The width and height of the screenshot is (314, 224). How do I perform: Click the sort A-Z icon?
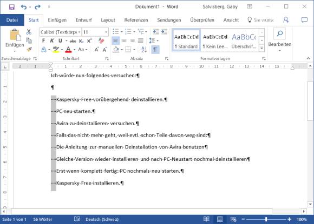click(x=144, y=49)
